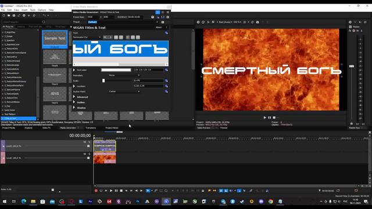The image size is (372, 209).
Task: Click the search icon in plug-in search box
Action: 44,22
